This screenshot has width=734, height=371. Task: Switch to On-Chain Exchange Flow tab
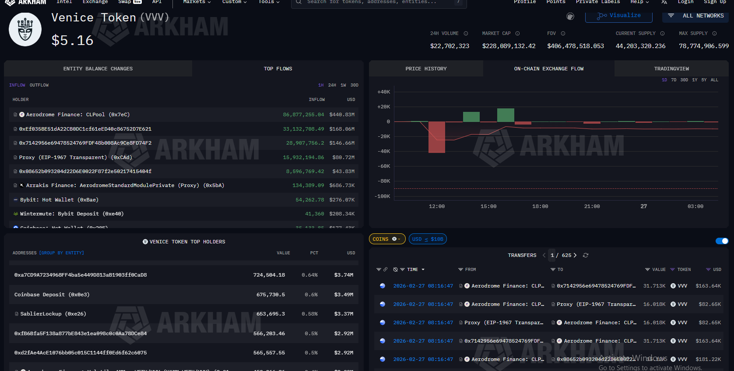(549, 69)
